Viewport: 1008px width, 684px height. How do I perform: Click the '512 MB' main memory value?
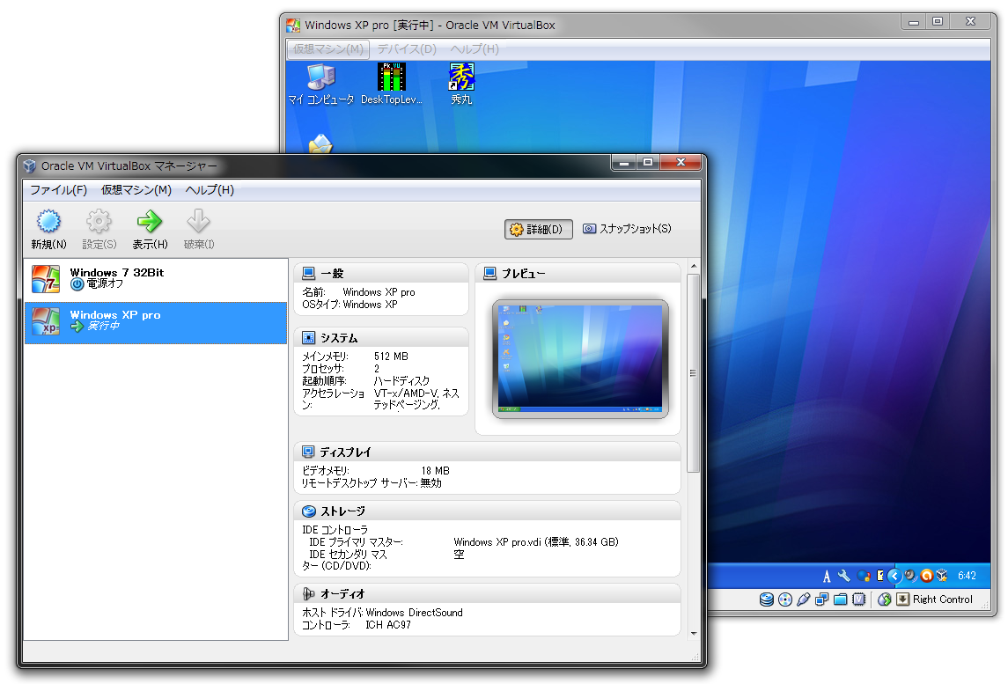coord(391,357)
